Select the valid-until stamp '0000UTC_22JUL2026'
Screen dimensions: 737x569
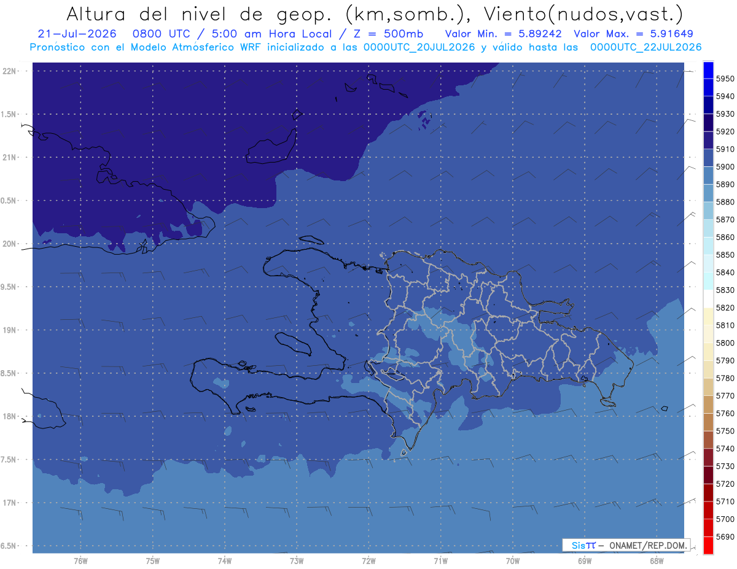pyautogui.click(x=645, y=47)
